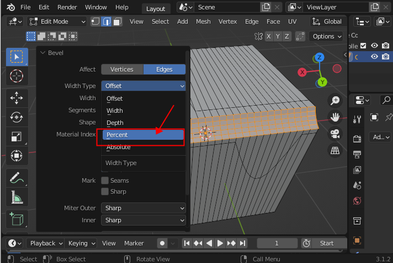Enable the Sharp mark checkbox
The image size is (393, 263).
[105, 191]
